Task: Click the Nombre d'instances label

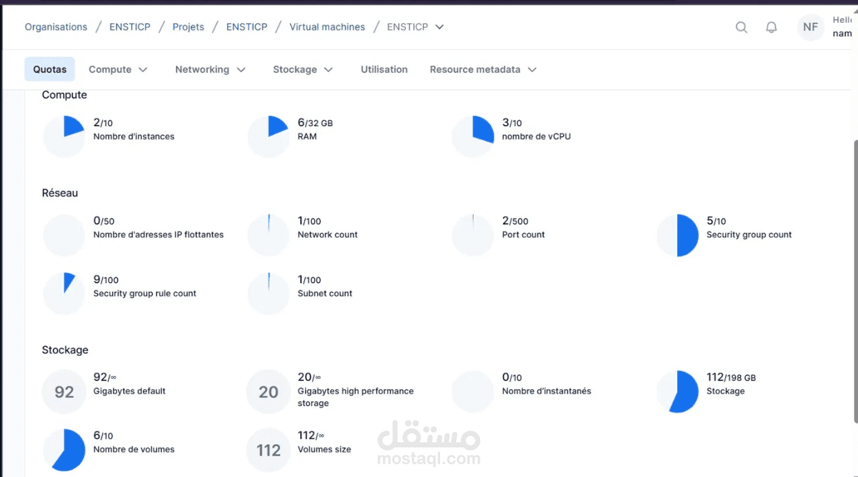Action: [134, 137]
